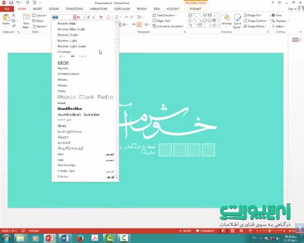Expand the font size dropdown
304x243 pixels.
coord(84,18)
